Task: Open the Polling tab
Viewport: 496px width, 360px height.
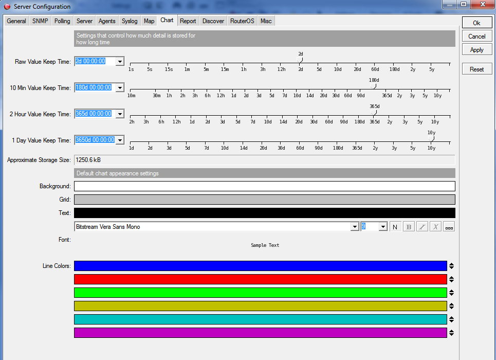Action: 62,21
